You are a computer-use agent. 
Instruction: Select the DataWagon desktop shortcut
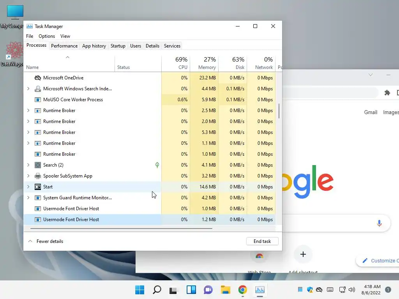14,54
